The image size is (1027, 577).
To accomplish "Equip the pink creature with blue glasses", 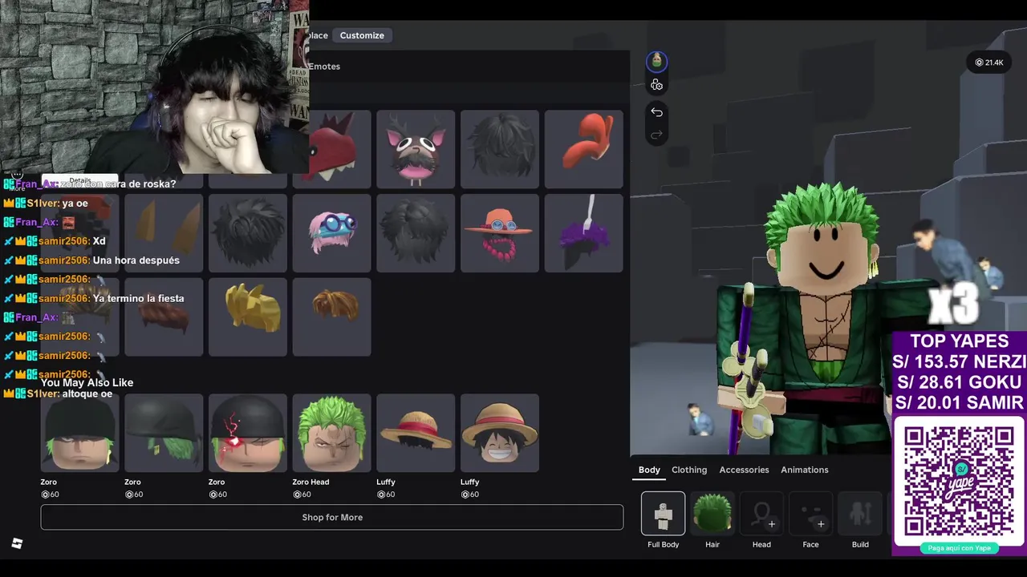I will point(331,232).
